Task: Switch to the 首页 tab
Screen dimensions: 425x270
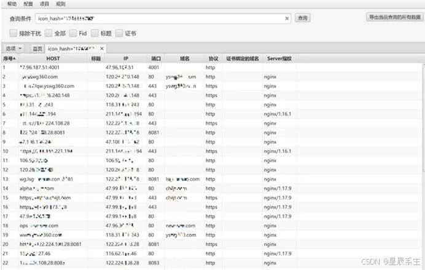Action: click(x=37, y=49)
